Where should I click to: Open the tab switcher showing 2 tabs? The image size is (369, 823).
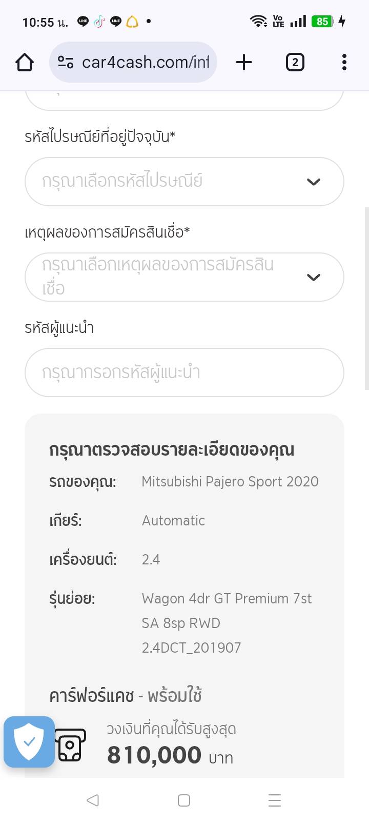point(295,63)
